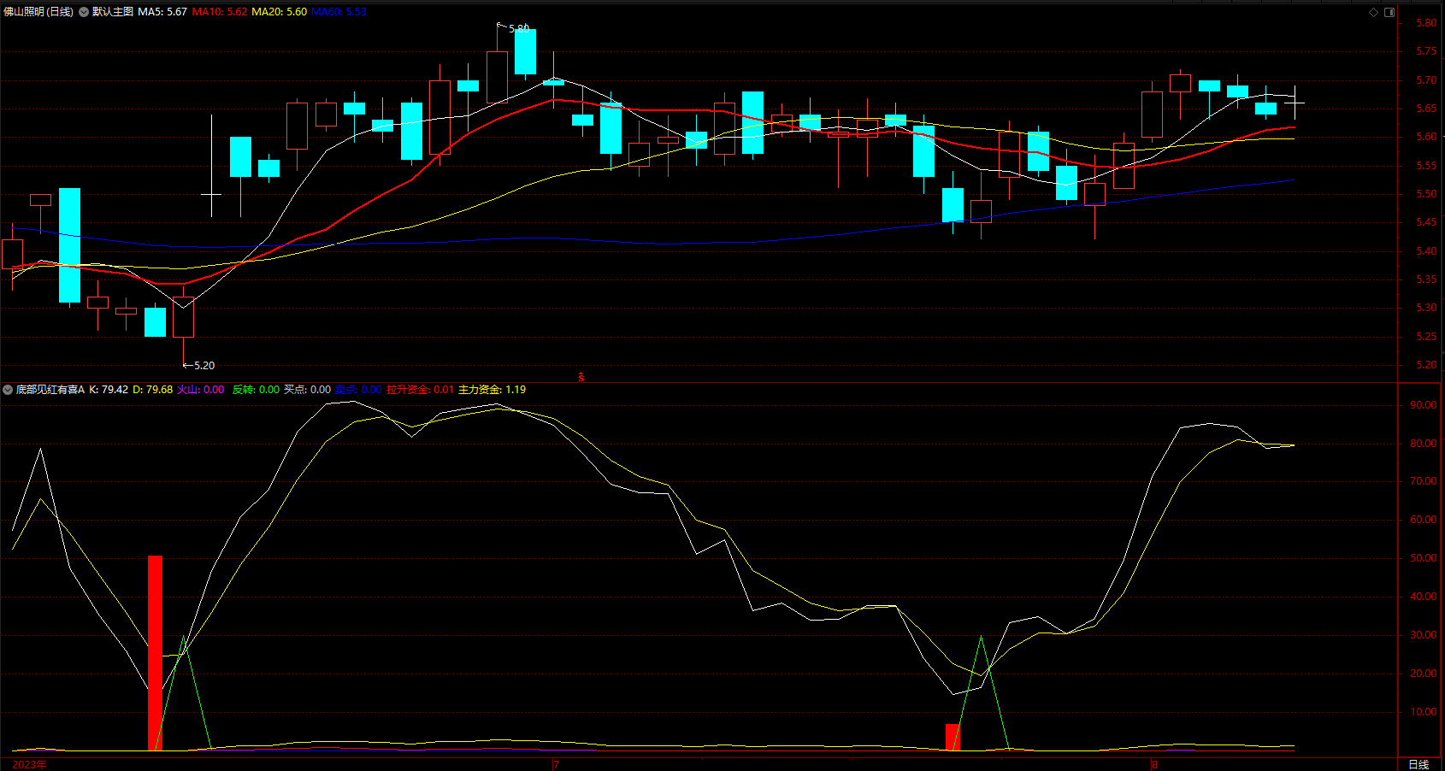Select the K: 79.42 value label
This screenshot has height=771, width=1445.
pos(109,390)
